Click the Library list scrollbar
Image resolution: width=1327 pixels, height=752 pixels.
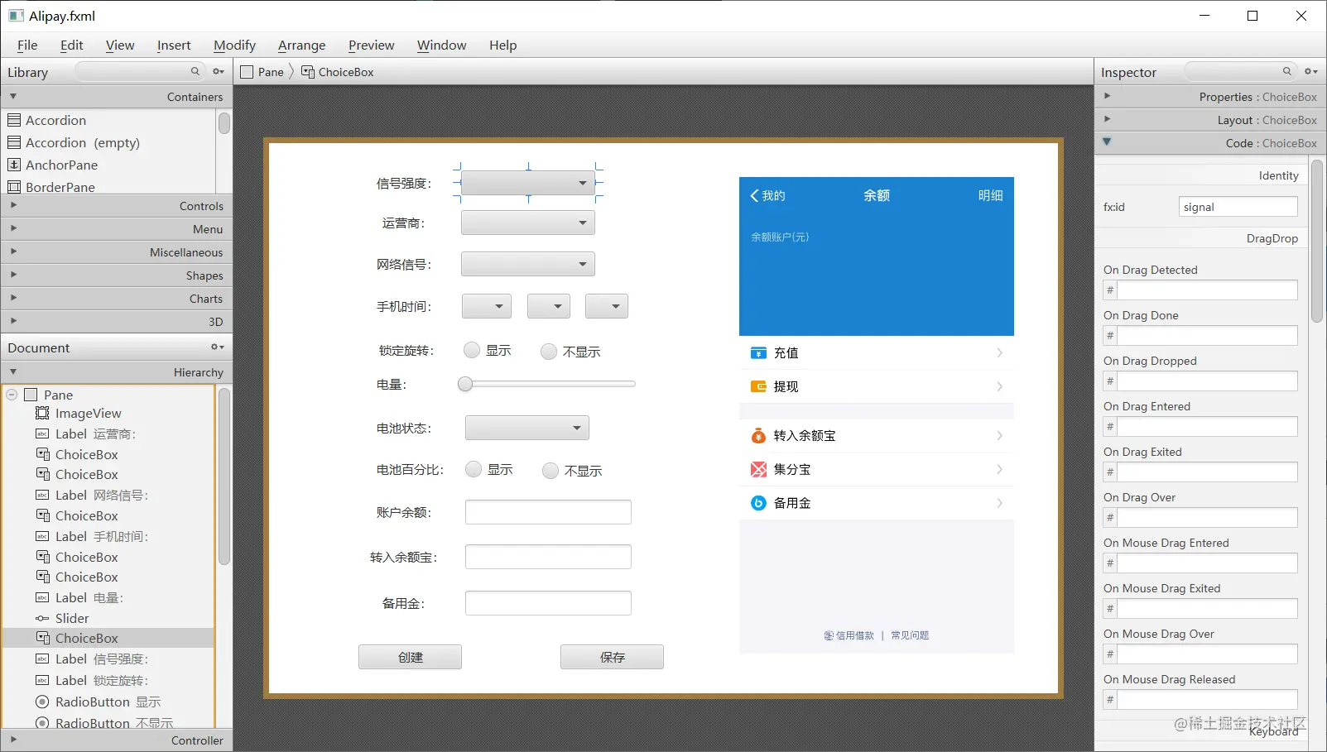click(224, 123)
